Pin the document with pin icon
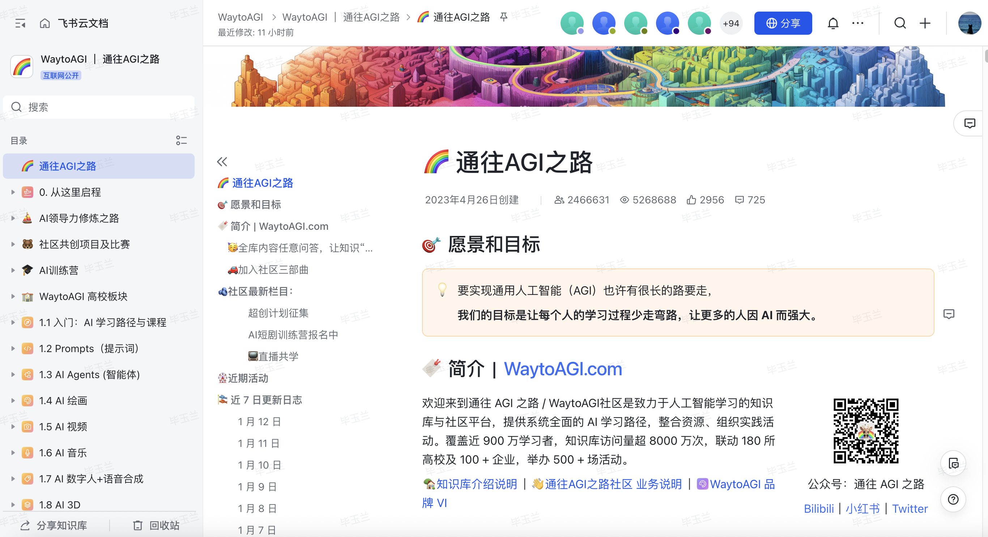The image size is (988, 537). (x=504, y=17)
